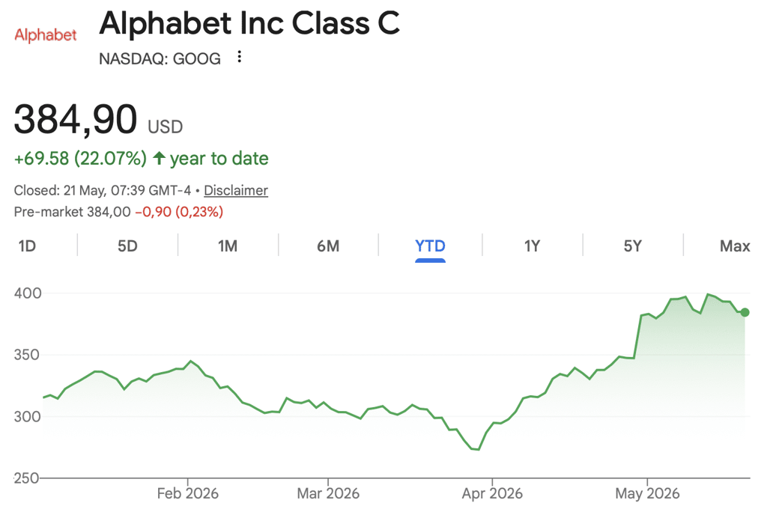Click the Mar 2026 axis marker

[x=328, y=493]
